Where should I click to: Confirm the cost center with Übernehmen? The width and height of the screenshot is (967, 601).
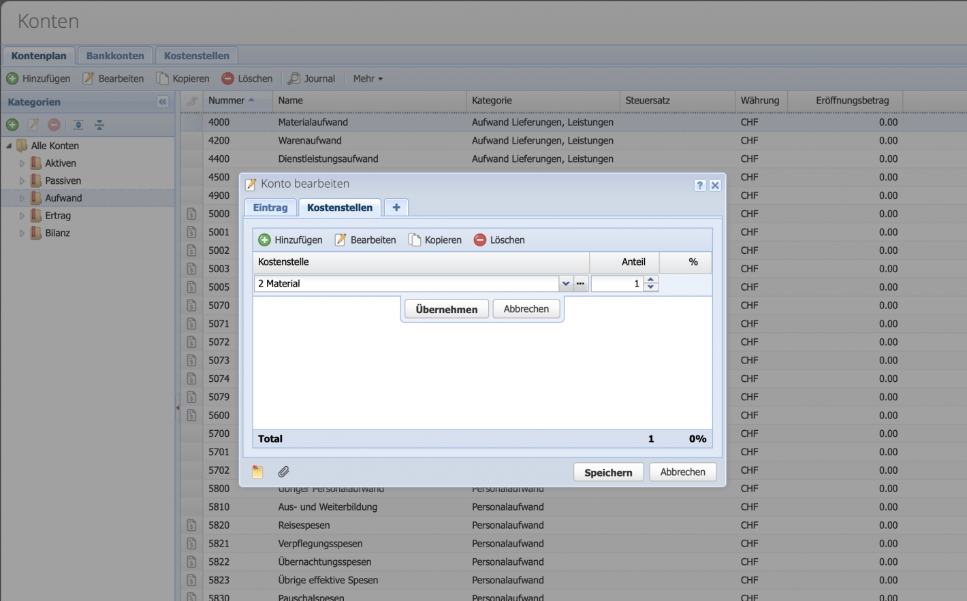click(x=446, y=308)
